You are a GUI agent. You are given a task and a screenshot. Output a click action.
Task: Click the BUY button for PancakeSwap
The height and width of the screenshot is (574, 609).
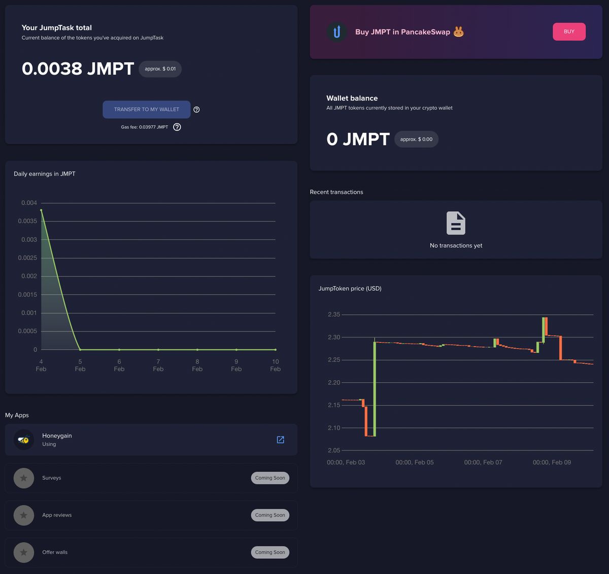pos(569,31)
